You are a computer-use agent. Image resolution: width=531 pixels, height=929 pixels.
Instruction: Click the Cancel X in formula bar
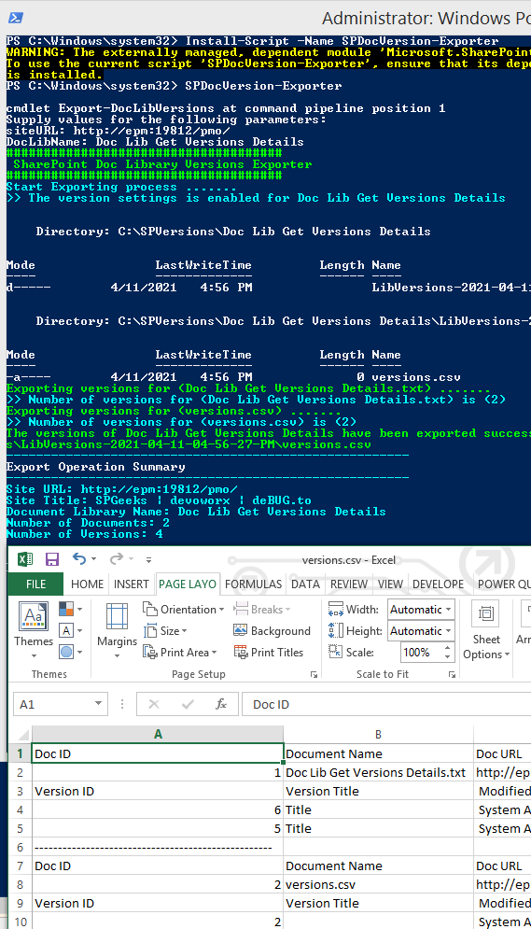(x=154, y=704)
